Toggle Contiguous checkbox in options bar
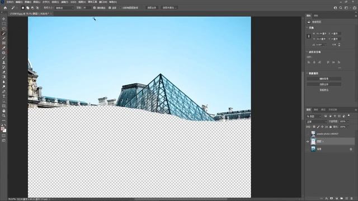 pyautogui.click(x=110, y=8)
